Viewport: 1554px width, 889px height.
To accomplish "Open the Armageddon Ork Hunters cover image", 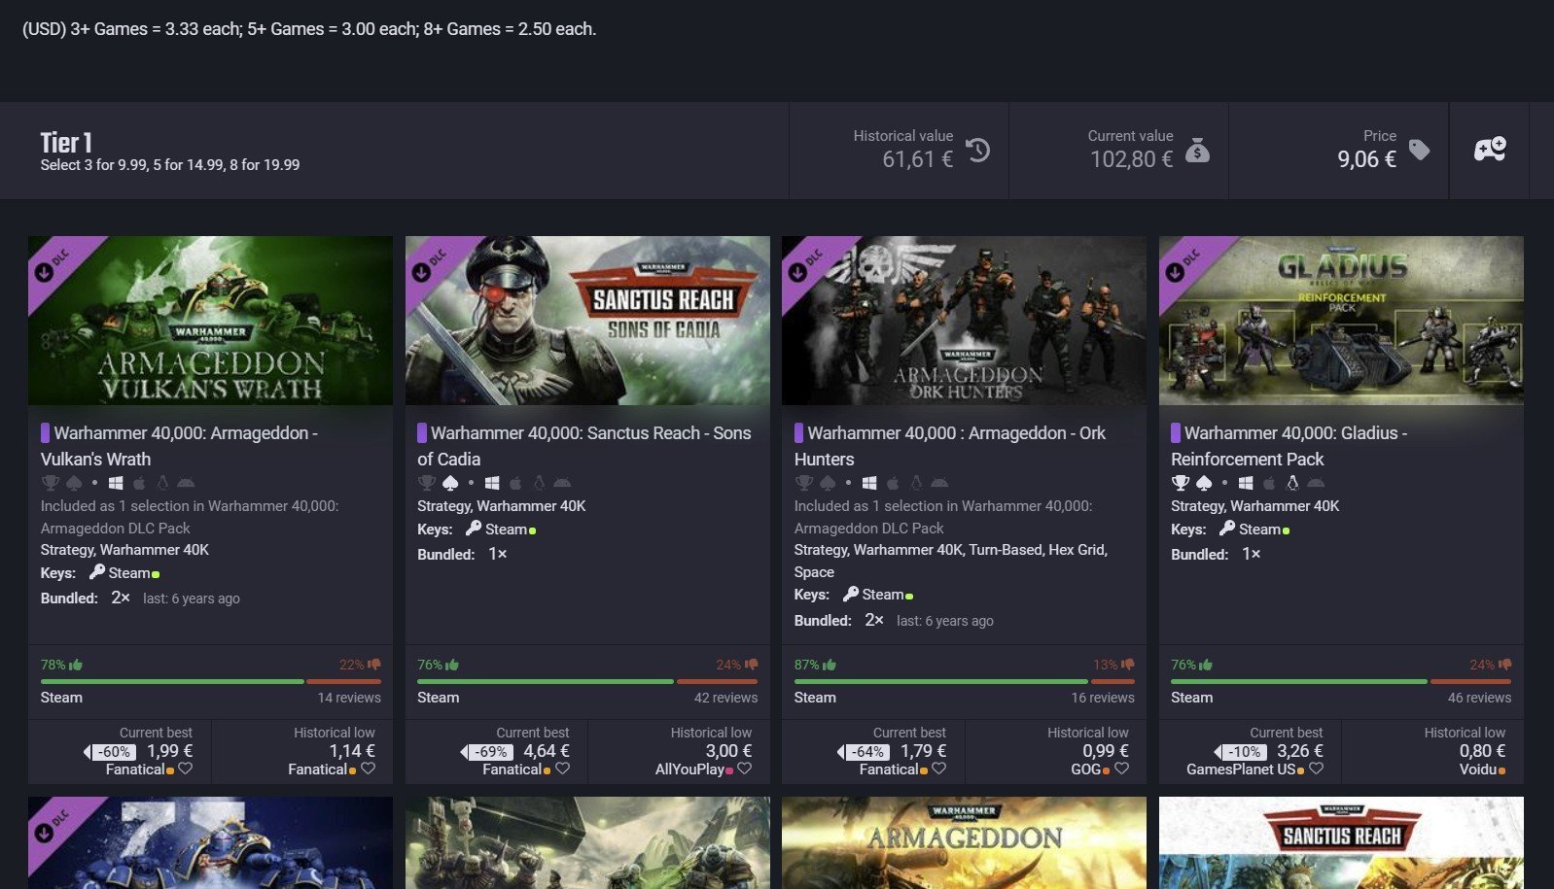I will click(x=964, y=321).
